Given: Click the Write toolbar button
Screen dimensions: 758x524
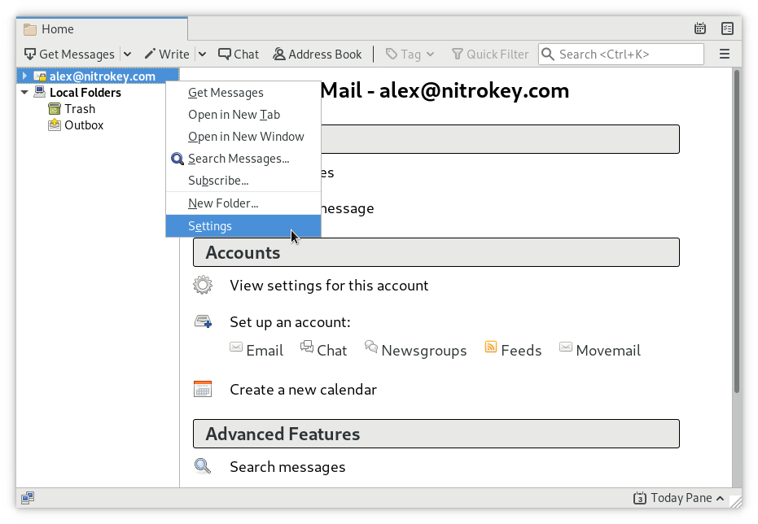Looking at the screenshot, I should click(167, 54).
